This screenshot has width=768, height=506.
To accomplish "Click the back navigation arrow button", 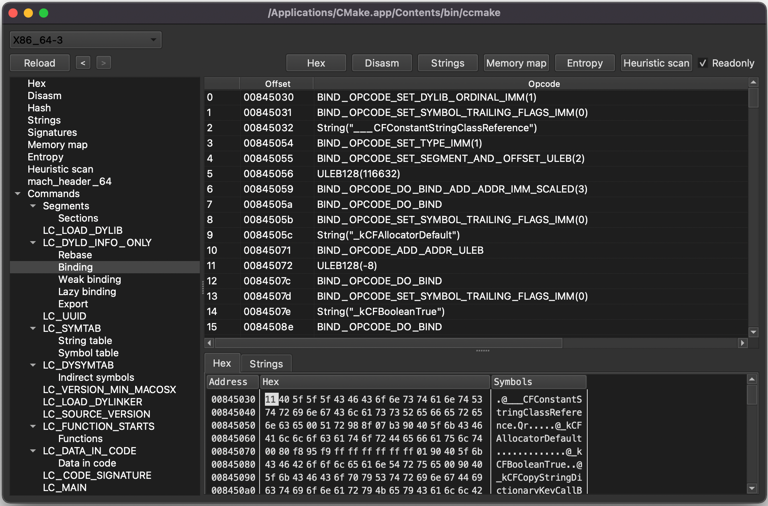I will [x=83, y=63].
